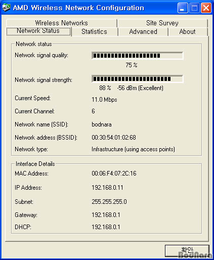Click the BSSID value 00:30:54:01:02:68
Screen dimensions: 214x260
click(x=114, y=138)
